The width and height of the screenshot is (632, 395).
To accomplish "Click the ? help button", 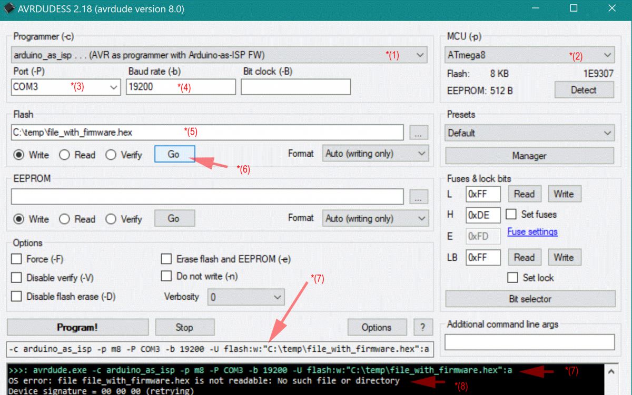I will pos(422,327).
